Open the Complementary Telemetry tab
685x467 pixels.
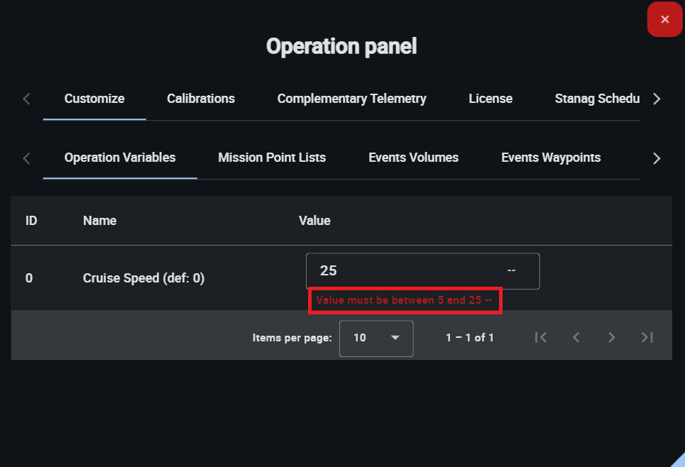click(351, 99)
